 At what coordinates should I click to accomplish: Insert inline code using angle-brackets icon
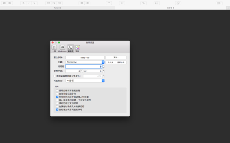pos(122,3)
